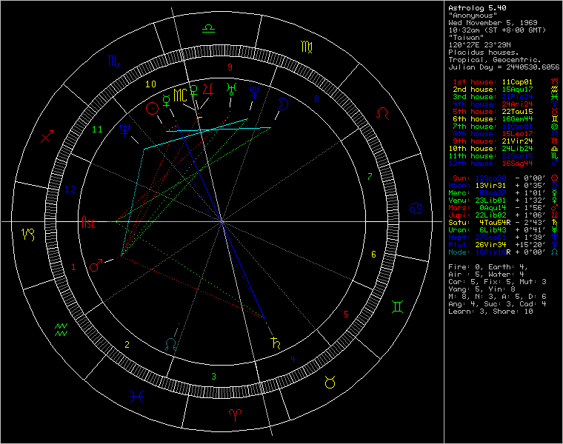Select the 'Fire: 0, Earth: 4,' summary line
The height and width of the screenshot is (444, 563).
488,267
